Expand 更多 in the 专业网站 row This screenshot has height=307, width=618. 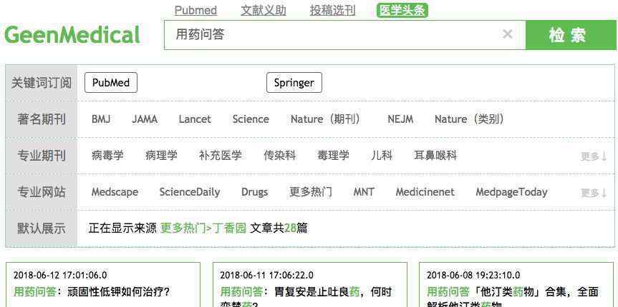click(x=594, y=193)
